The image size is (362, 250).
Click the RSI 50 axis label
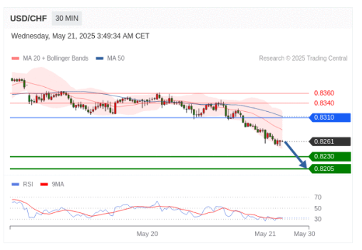tap(318, 209)
